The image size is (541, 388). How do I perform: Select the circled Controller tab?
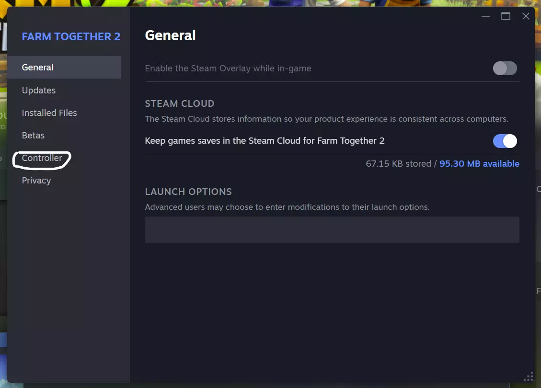42,158
